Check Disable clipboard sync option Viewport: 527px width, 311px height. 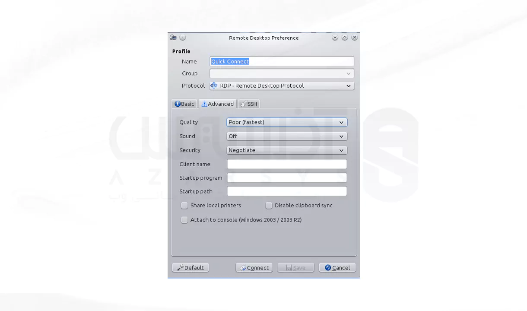269,205
